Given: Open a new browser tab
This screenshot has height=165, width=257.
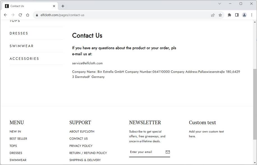Looking at the screenshot, I should 63,6.
